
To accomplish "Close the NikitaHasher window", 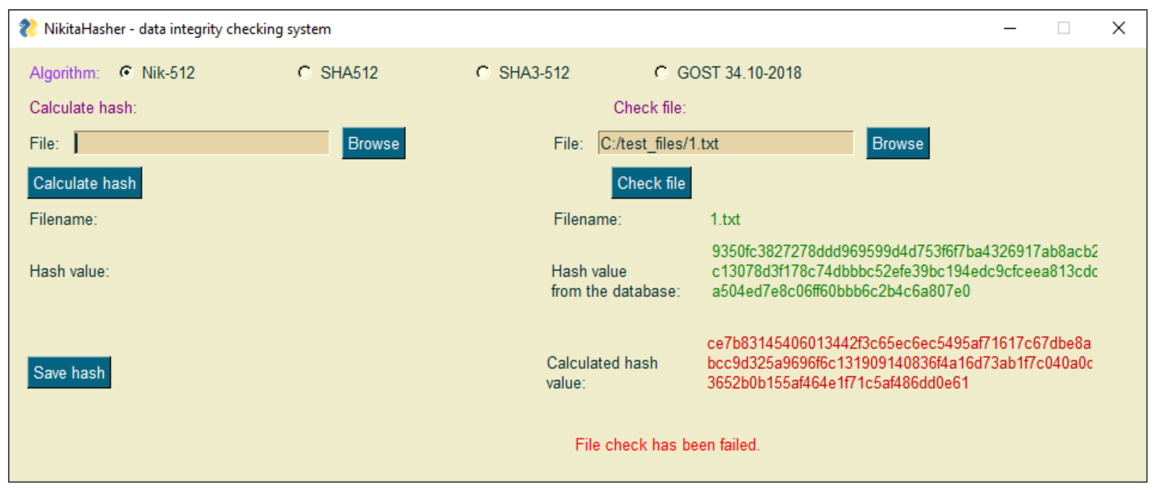I will click(x=1118, y=29).
